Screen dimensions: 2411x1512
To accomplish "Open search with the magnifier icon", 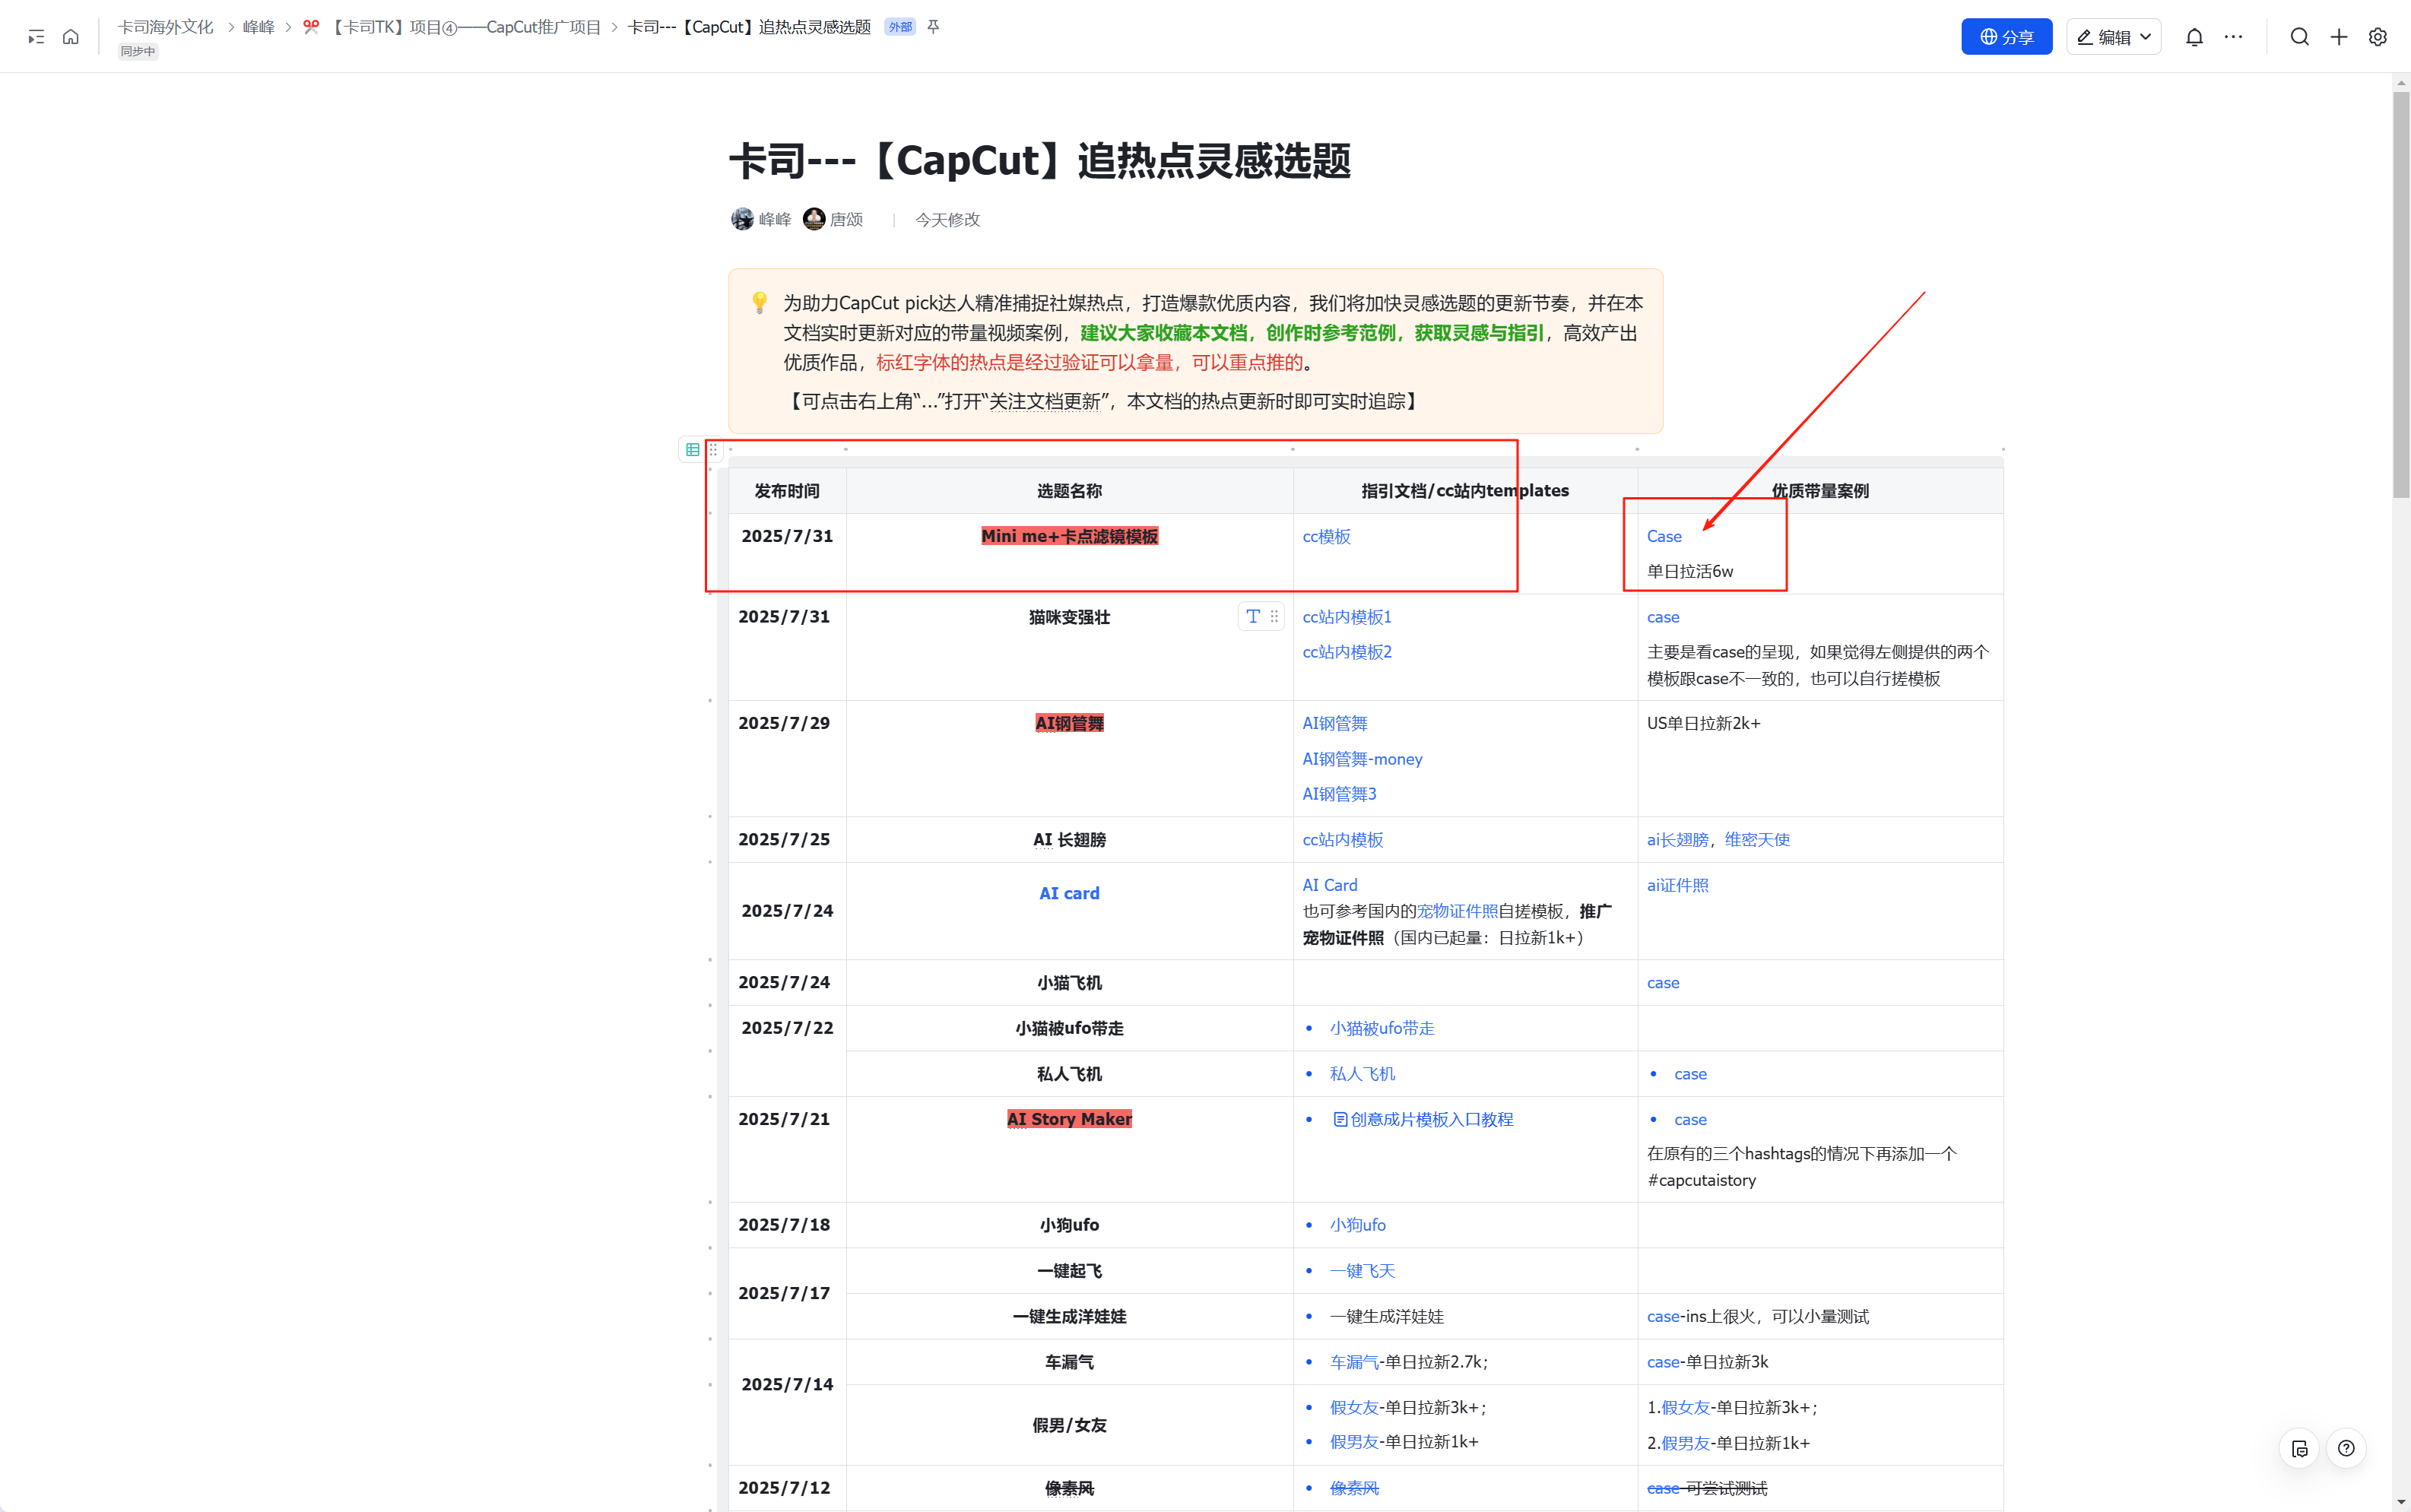I will (2300, 37).
